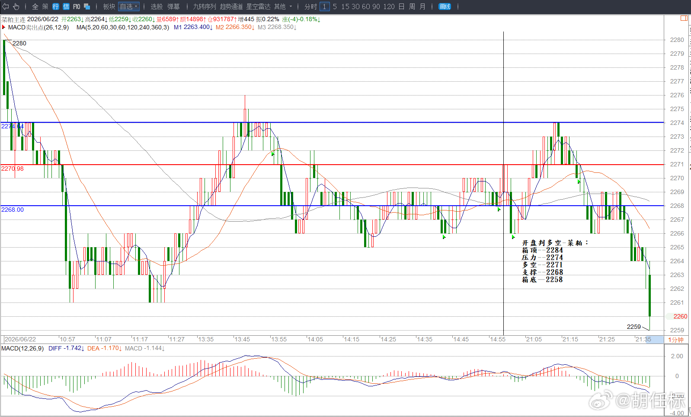Select the 1 minute period
Image resolution: width=691 pixels, height=417 pixels.
[x=324, y=6]
